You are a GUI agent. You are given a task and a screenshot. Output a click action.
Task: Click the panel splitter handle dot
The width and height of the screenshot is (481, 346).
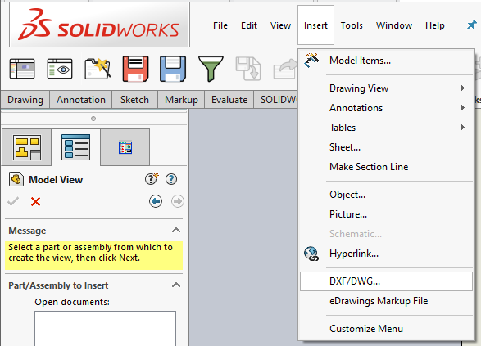[93, 119]
